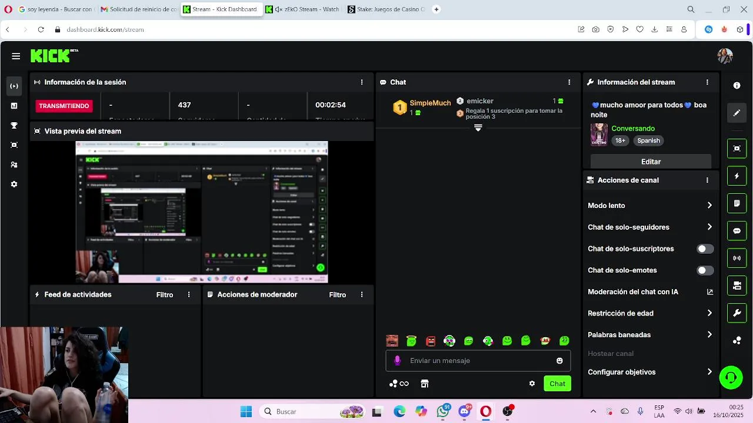The width and height of the screenshot is (753, 423).
Task: Click the purple microphone icon in message box
Action: 397,360
